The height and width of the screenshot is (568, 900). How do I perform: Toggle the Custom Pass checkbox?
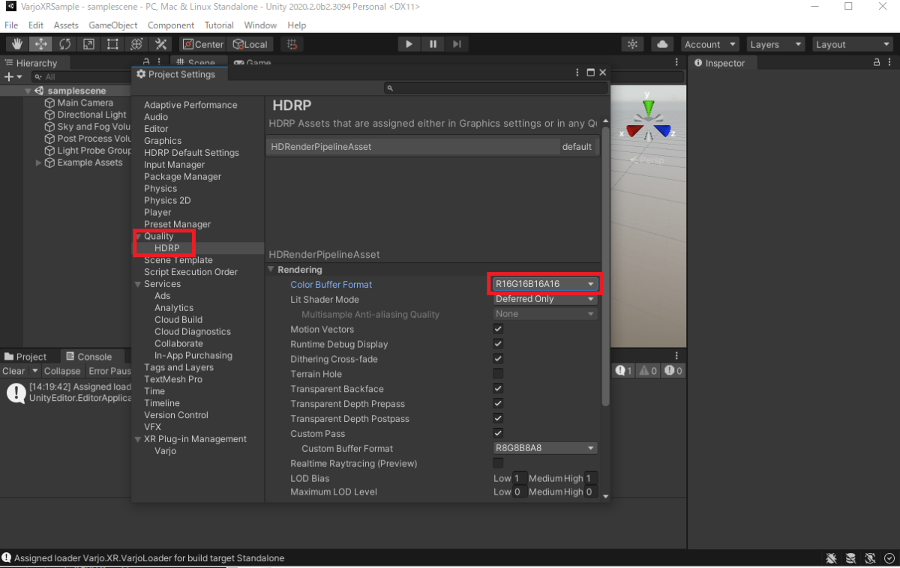click(498, 433)
